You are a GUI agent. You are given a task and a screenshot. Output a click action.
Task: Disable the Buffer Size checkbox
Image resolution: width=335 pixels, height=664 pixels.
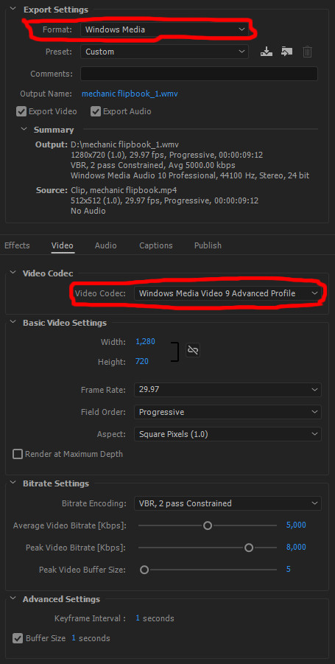[x=18, y=637]
